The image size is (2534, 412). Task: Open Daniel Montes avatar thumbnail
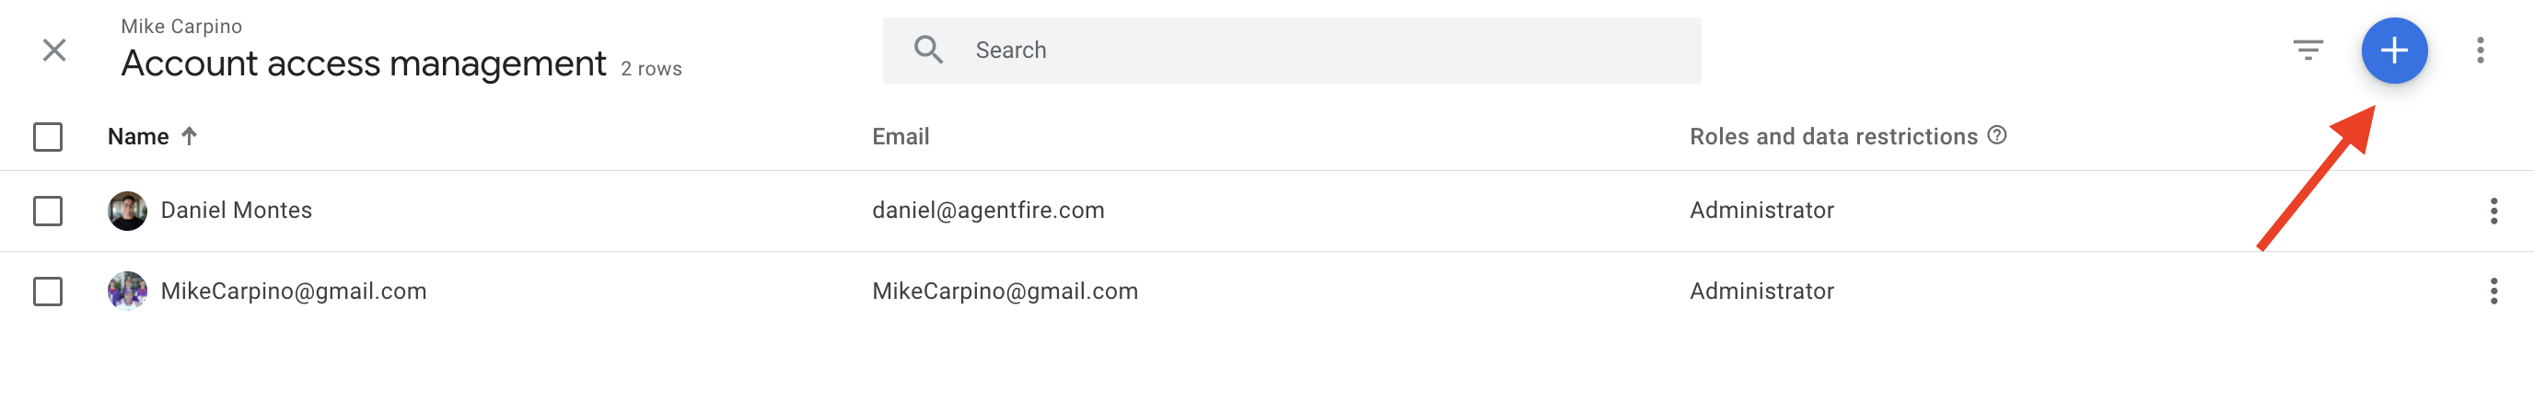[x=127, y=211]
